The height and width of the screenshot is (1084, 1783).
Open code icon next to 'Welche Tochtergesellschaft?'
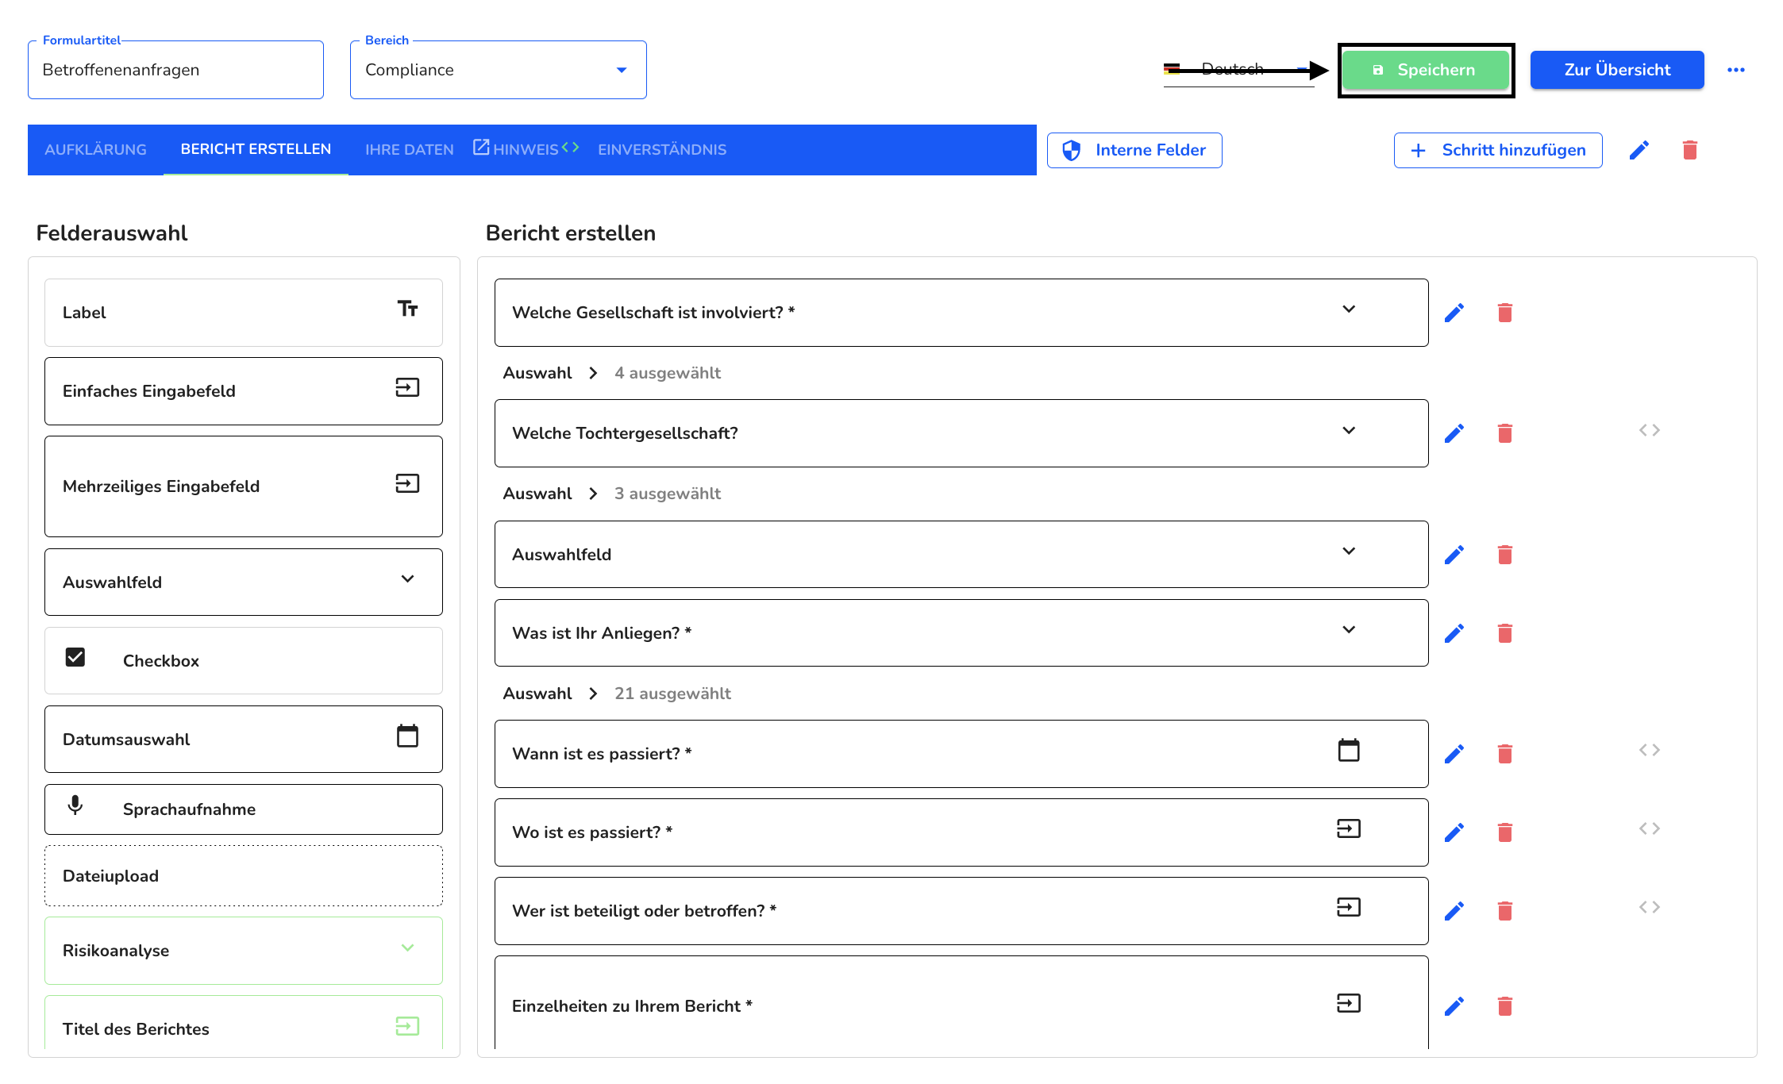pos(1649,430)
